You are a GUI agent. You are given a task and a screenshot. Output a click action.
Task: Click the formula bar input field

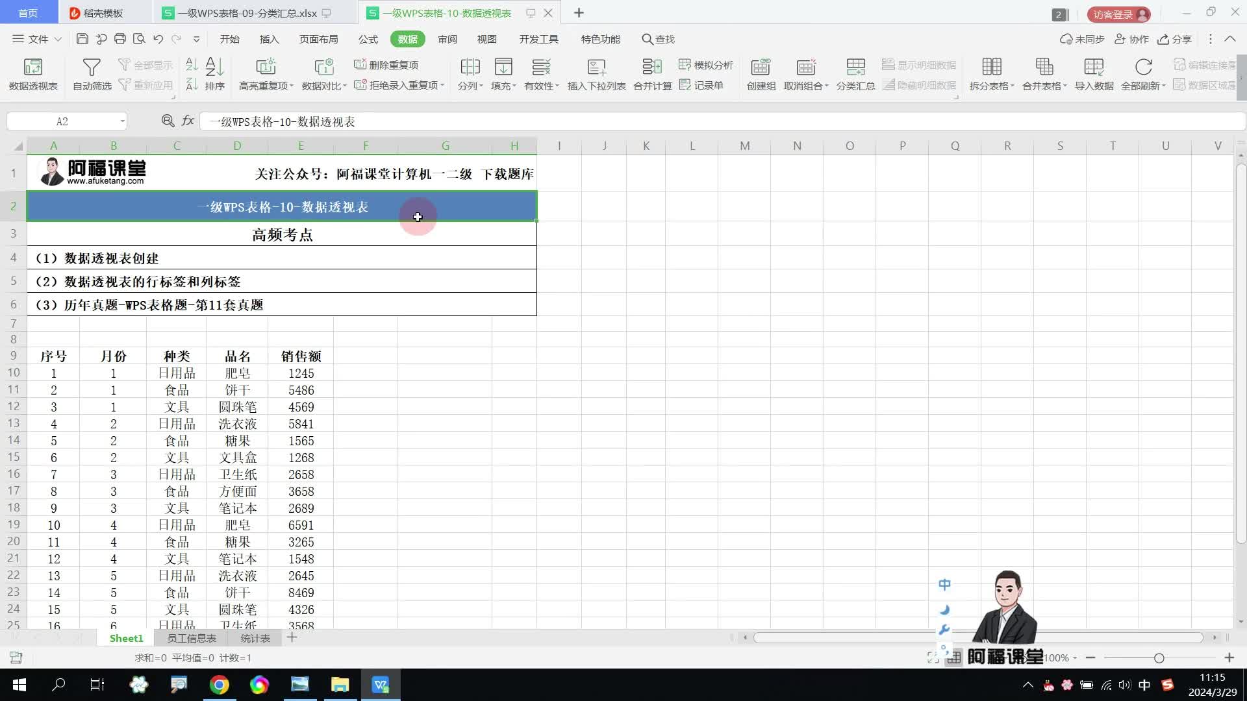pos(714,121)
